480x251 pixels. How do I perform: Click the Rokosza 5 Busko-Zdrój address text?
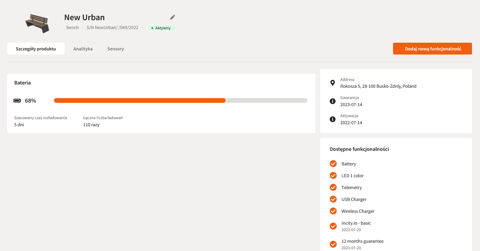tap(378, 86)
